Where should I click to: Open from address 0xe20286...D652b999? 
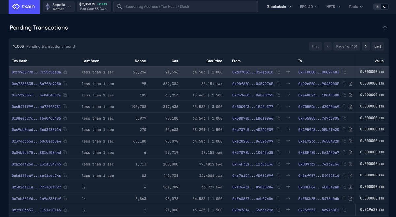[x=253, y=141]
